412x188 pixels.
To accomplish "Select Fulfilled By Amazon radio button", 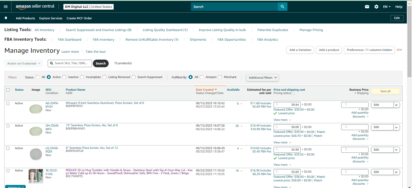I will click(x=202, y=77).
